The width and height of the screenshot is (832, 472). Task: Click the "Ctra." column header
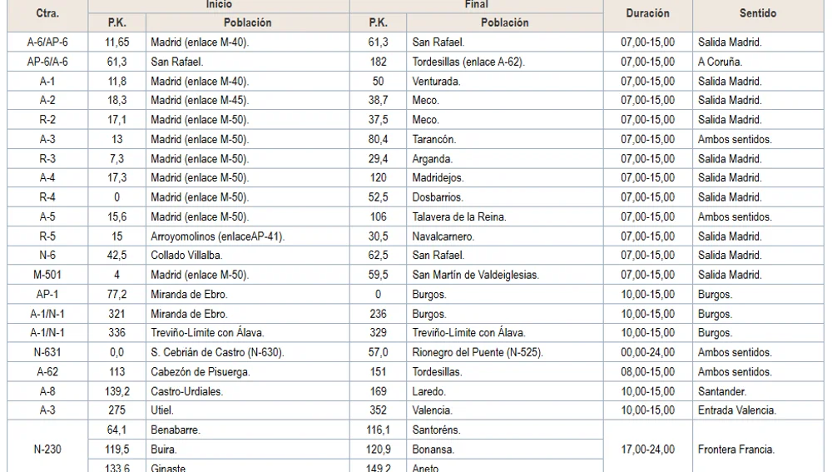point(47,14)
